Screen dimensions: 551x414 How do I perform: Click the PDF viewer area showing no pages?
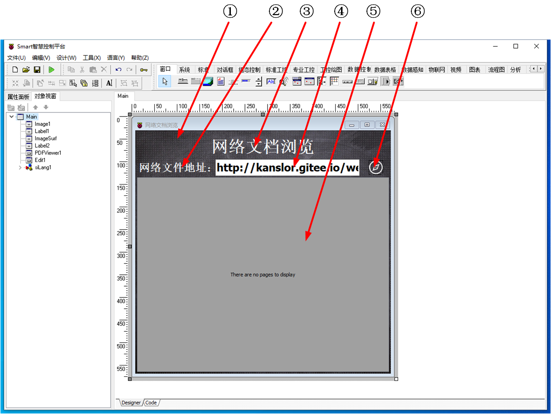[x=263, y=274]
